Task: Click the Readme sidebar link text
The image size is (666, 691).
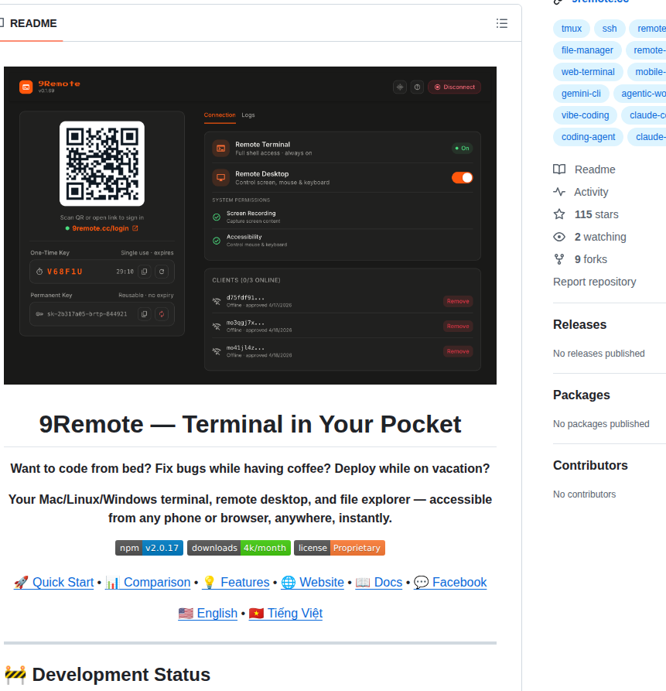Action: click(595, 169)
